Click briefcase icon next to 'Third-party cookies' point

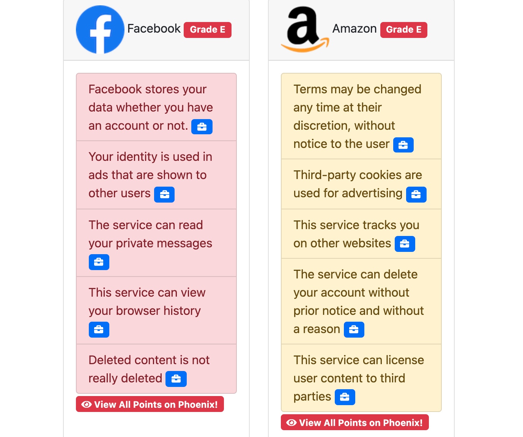(416, 195)
